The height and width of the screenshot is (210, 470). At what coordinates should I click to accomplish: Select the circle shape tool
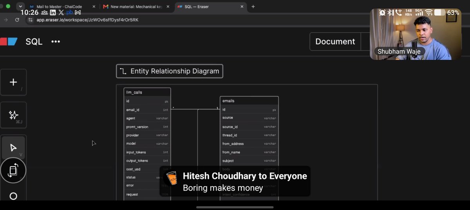[13, 196]
